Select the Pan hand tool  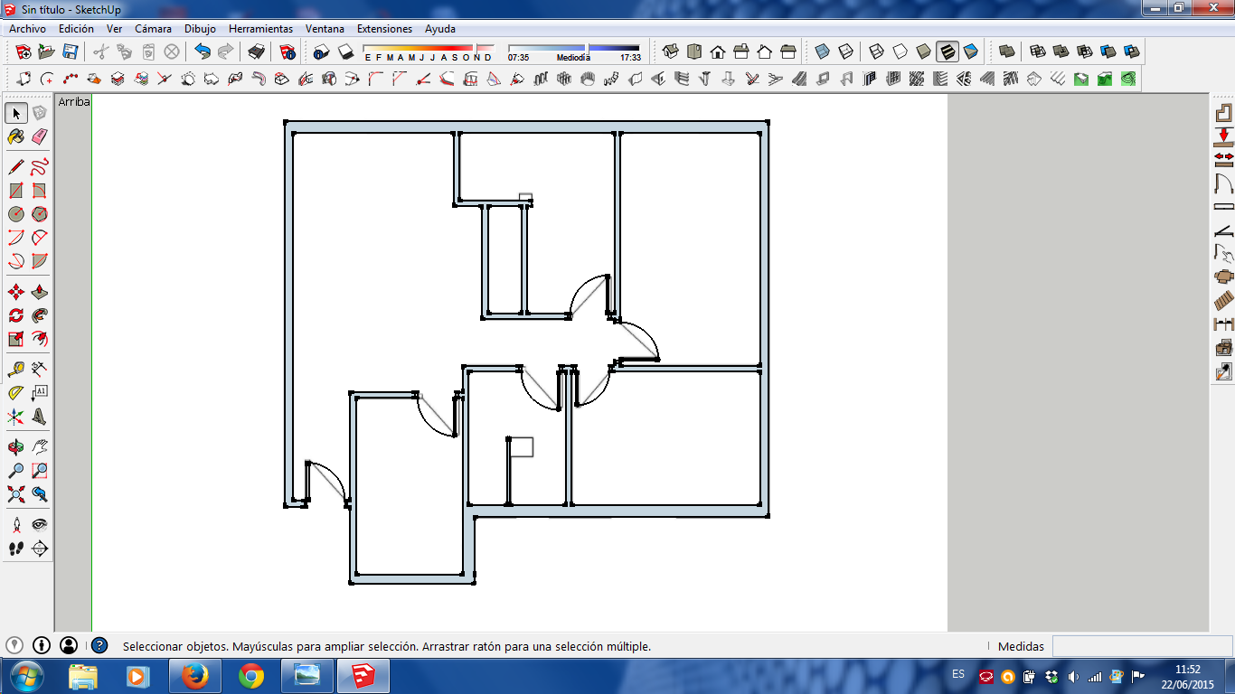40,447
